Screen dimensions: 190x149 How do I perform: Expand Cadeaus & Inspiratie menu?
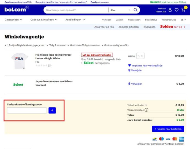click(x=44, y=20)
